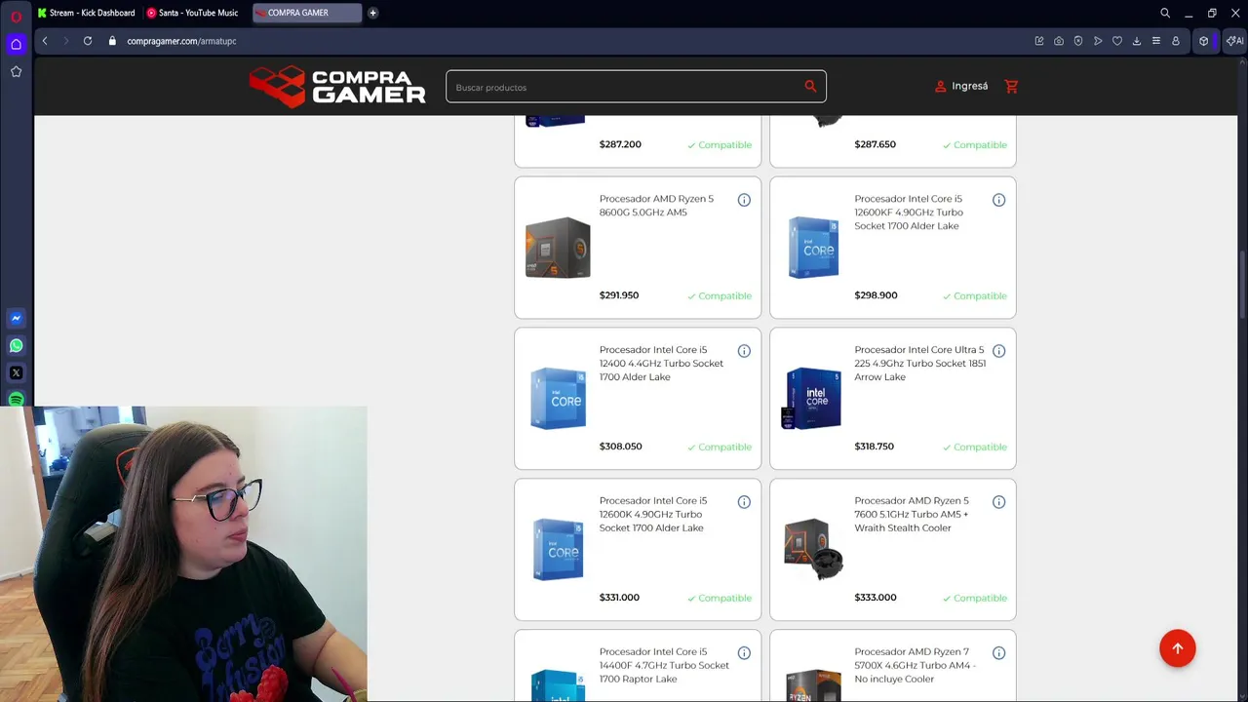Click Procesador Intel Core Ultra 5 225 title
The height and width of the screenshot is (702, 1248).
click(919, 364)
